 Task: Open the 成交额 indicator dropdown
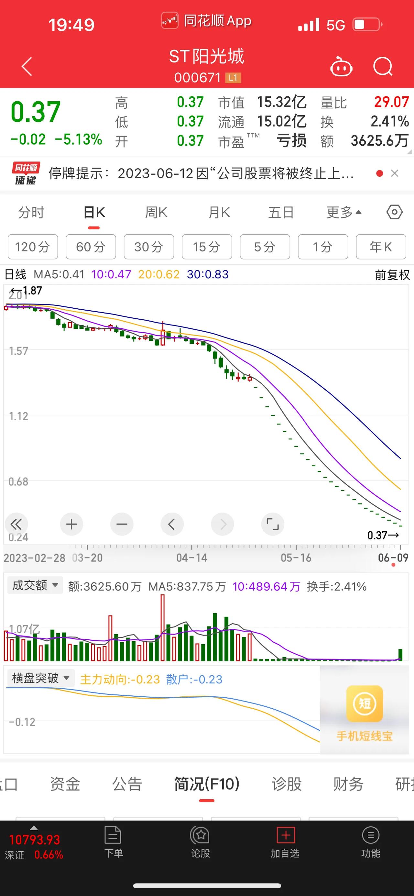pos(35,585)
